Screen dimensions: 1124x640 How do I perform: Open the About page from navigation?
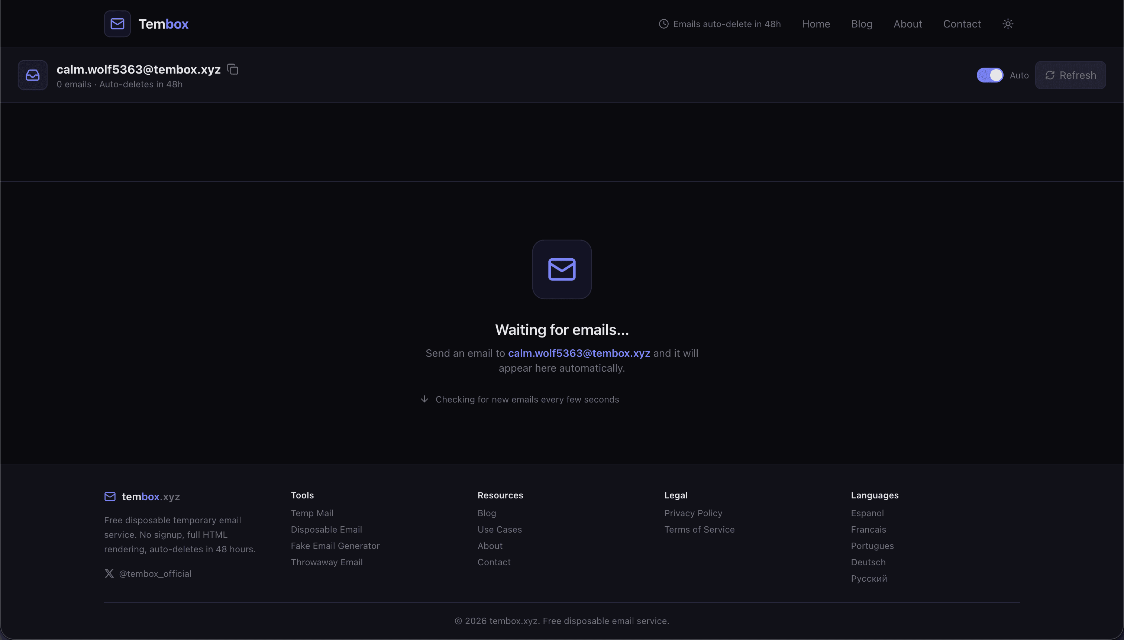[x=908, y=24]
